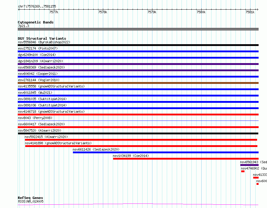Screen dimensions: 267x208
Task: Select the cut-off nsv41333 variant label
Action: tap(260, 175)
